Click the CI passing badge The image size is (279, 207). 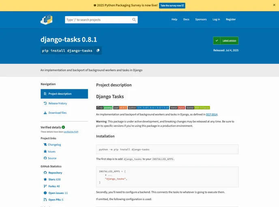click(x=104, y=108)
